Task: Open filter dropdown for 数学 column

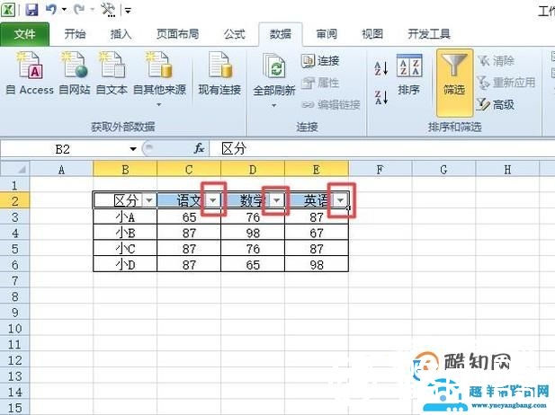Action: point(276,200)
